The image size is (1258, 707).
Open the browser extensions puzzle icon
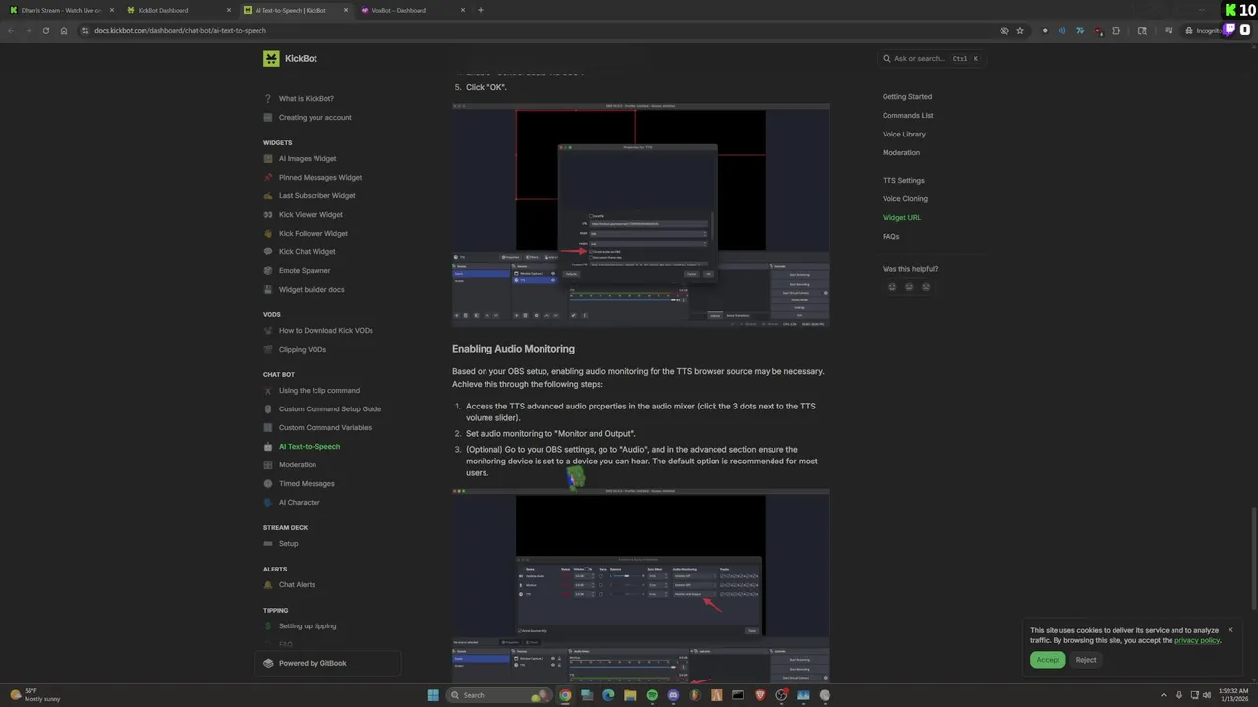(x=1115, y=31)
